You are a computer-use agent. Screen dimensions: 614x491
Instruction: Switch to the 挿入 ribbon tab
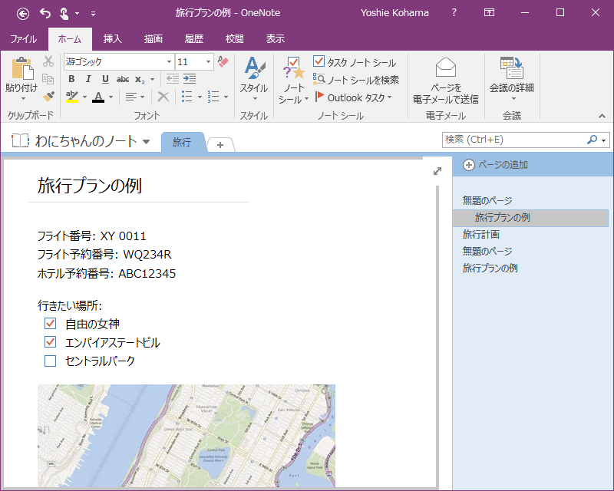point(113,39)
